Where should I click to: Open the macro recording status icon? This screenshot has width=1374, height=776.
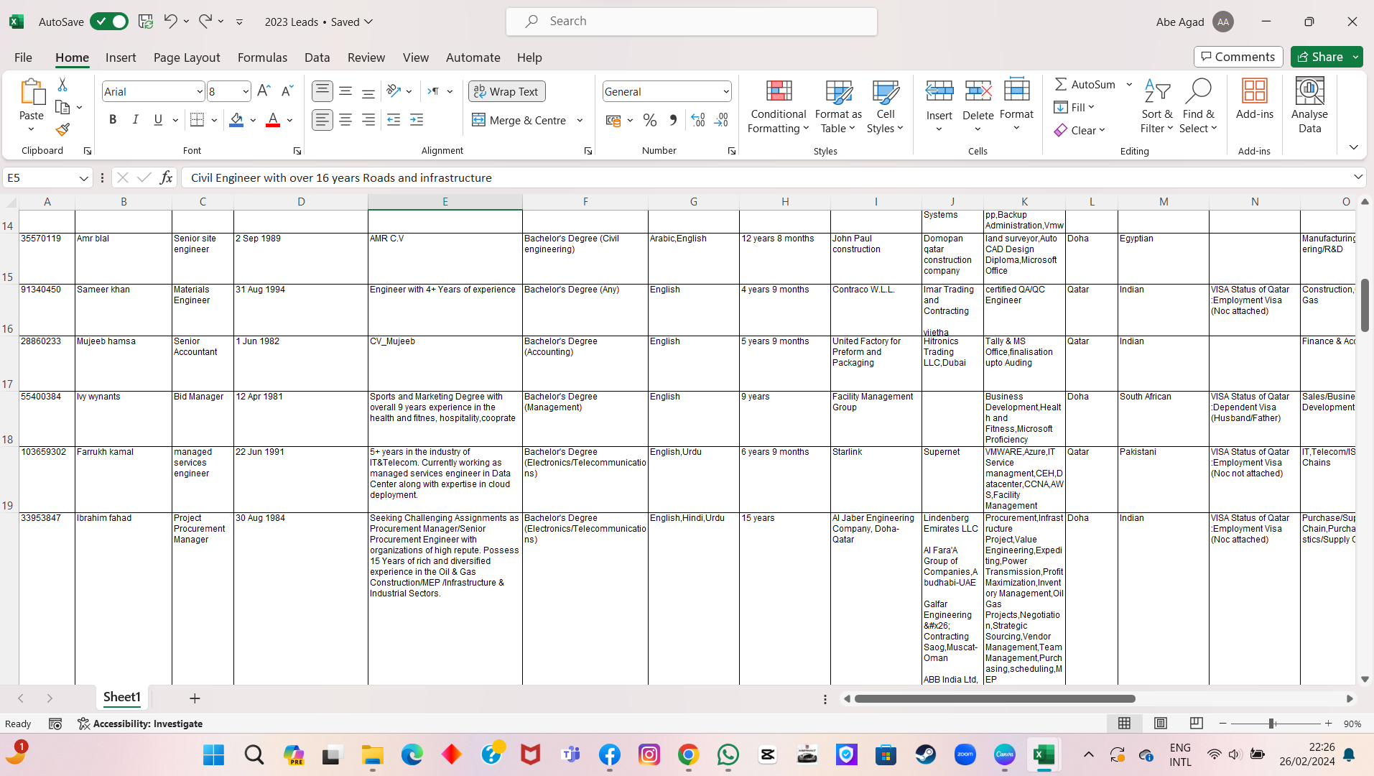pos(55,724)
